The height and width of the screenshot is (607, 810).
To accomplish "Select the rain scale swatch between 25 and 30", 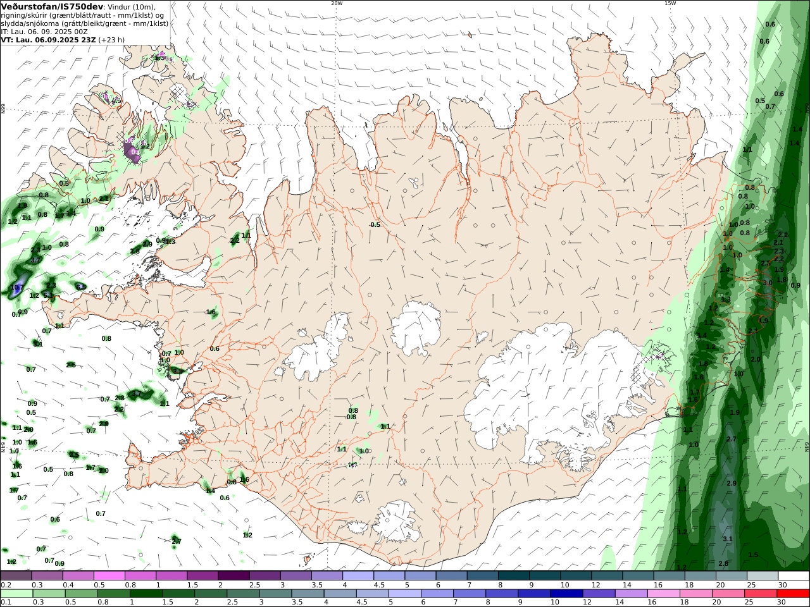I will [761, 594].
